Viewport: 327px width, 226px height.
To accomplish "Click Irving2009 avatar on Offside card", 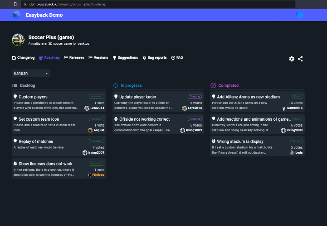I will tap(182, 130).
